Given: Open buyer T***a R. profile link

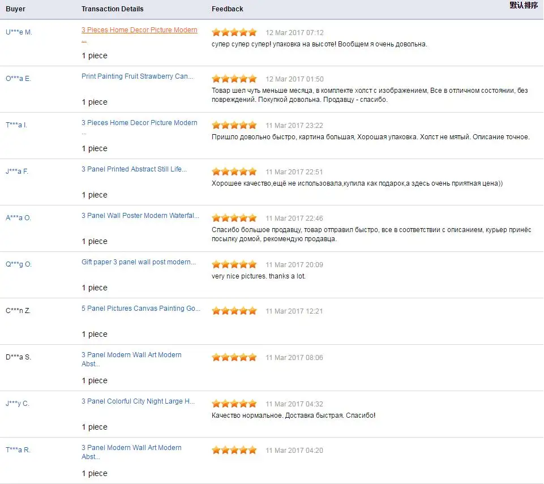Looking at the screenshot, I should click(x=18, y=450).
